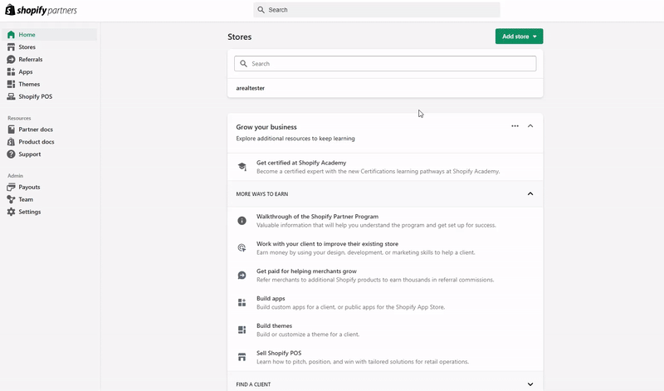664x391 pixels.
Task: Open the arealtester store
Action: (x=385, y=88)
